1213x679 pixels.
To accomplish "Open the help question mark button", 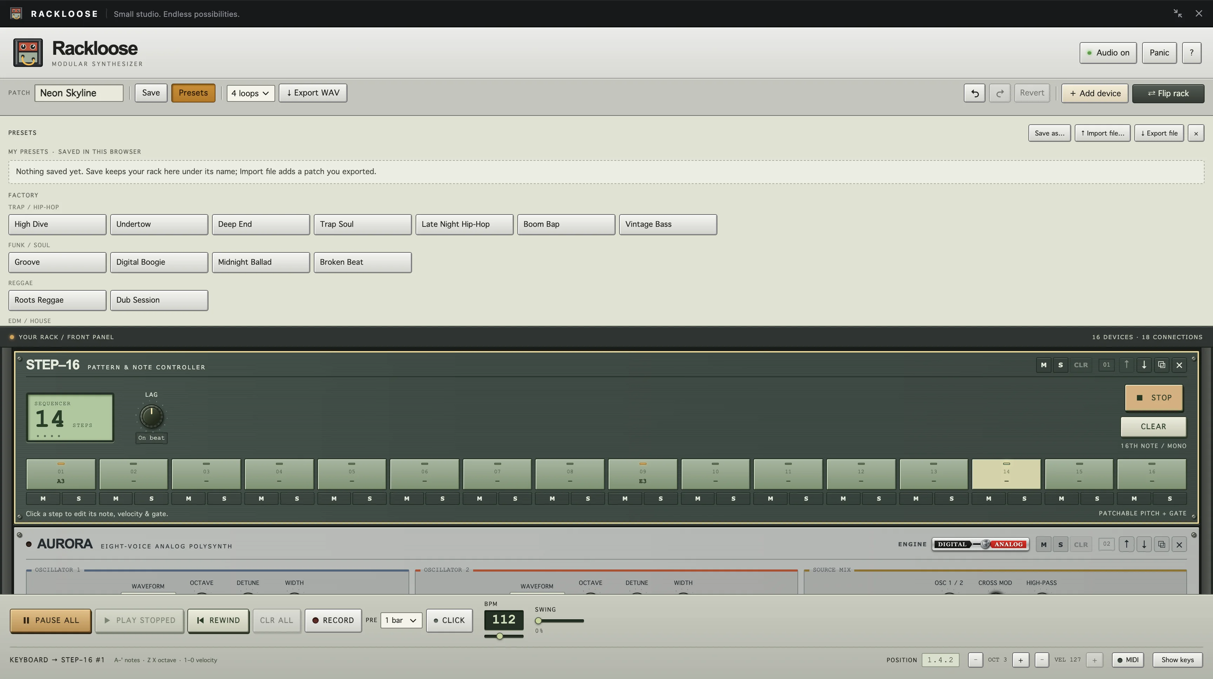I will tap(1191, 53).
